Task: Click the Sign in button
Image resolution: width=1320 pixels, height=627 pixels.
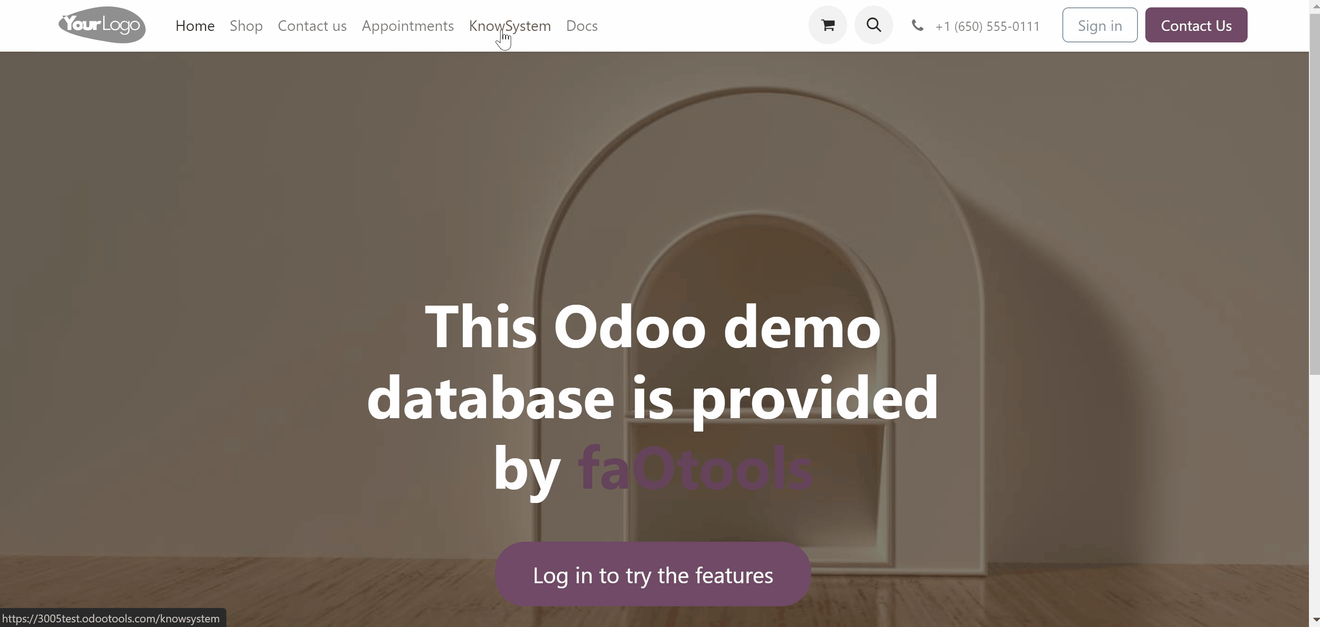Action: [x=1100, y=25]
